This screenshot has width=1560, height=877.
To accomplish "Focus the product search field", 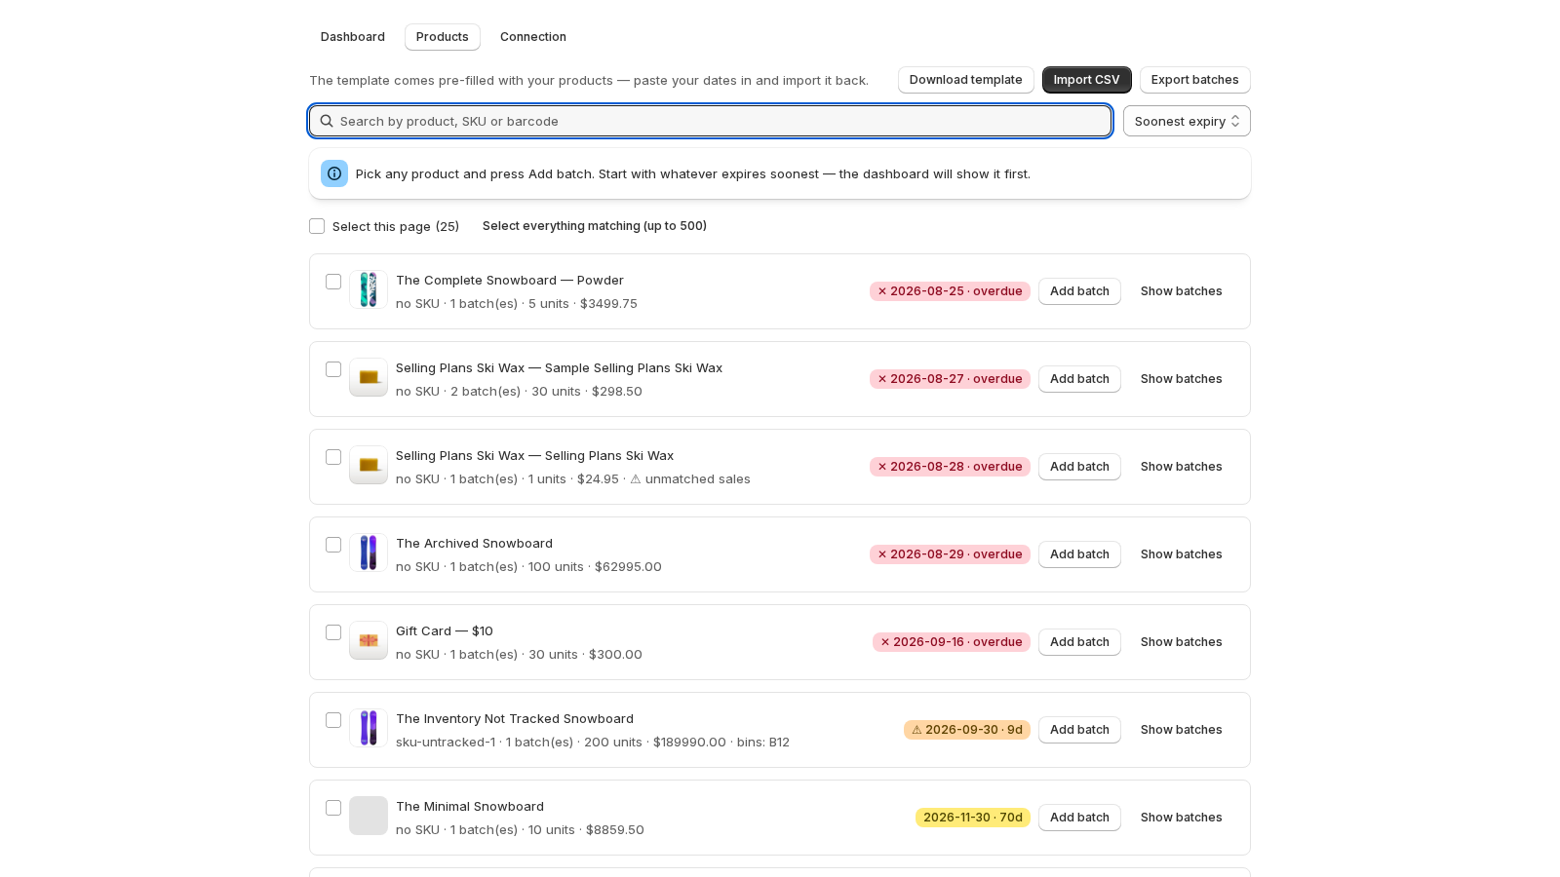I will click(710, 121).
